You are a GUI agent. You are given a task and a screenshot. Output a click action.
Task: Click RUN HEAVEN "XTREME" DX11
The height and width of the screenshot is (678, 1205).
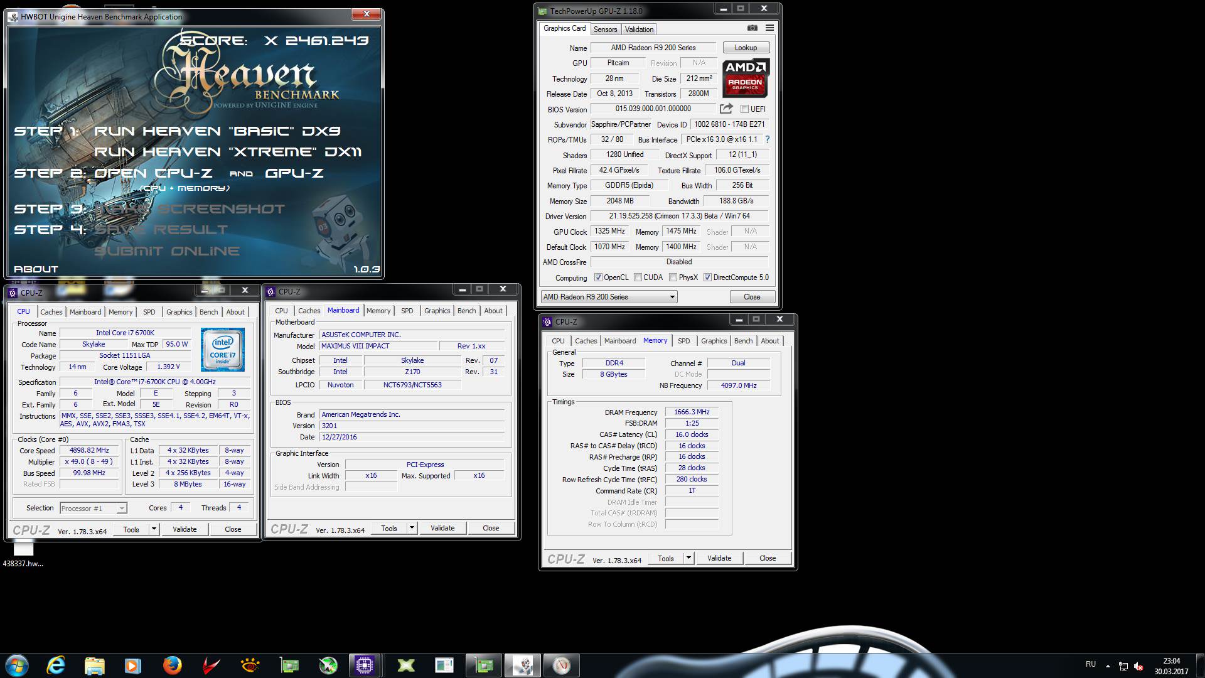[x=228, y=152]
